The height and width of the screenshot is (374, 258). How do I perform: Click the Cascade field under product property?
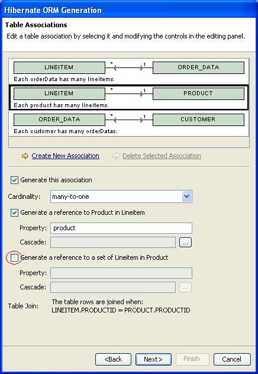[x=113, y=243]
